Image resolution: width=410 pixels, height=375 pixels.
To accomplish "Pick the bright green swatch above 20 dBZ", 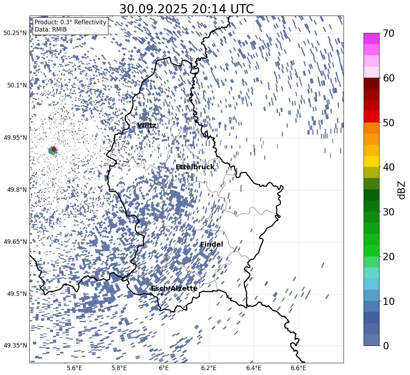I will (372, 250).
